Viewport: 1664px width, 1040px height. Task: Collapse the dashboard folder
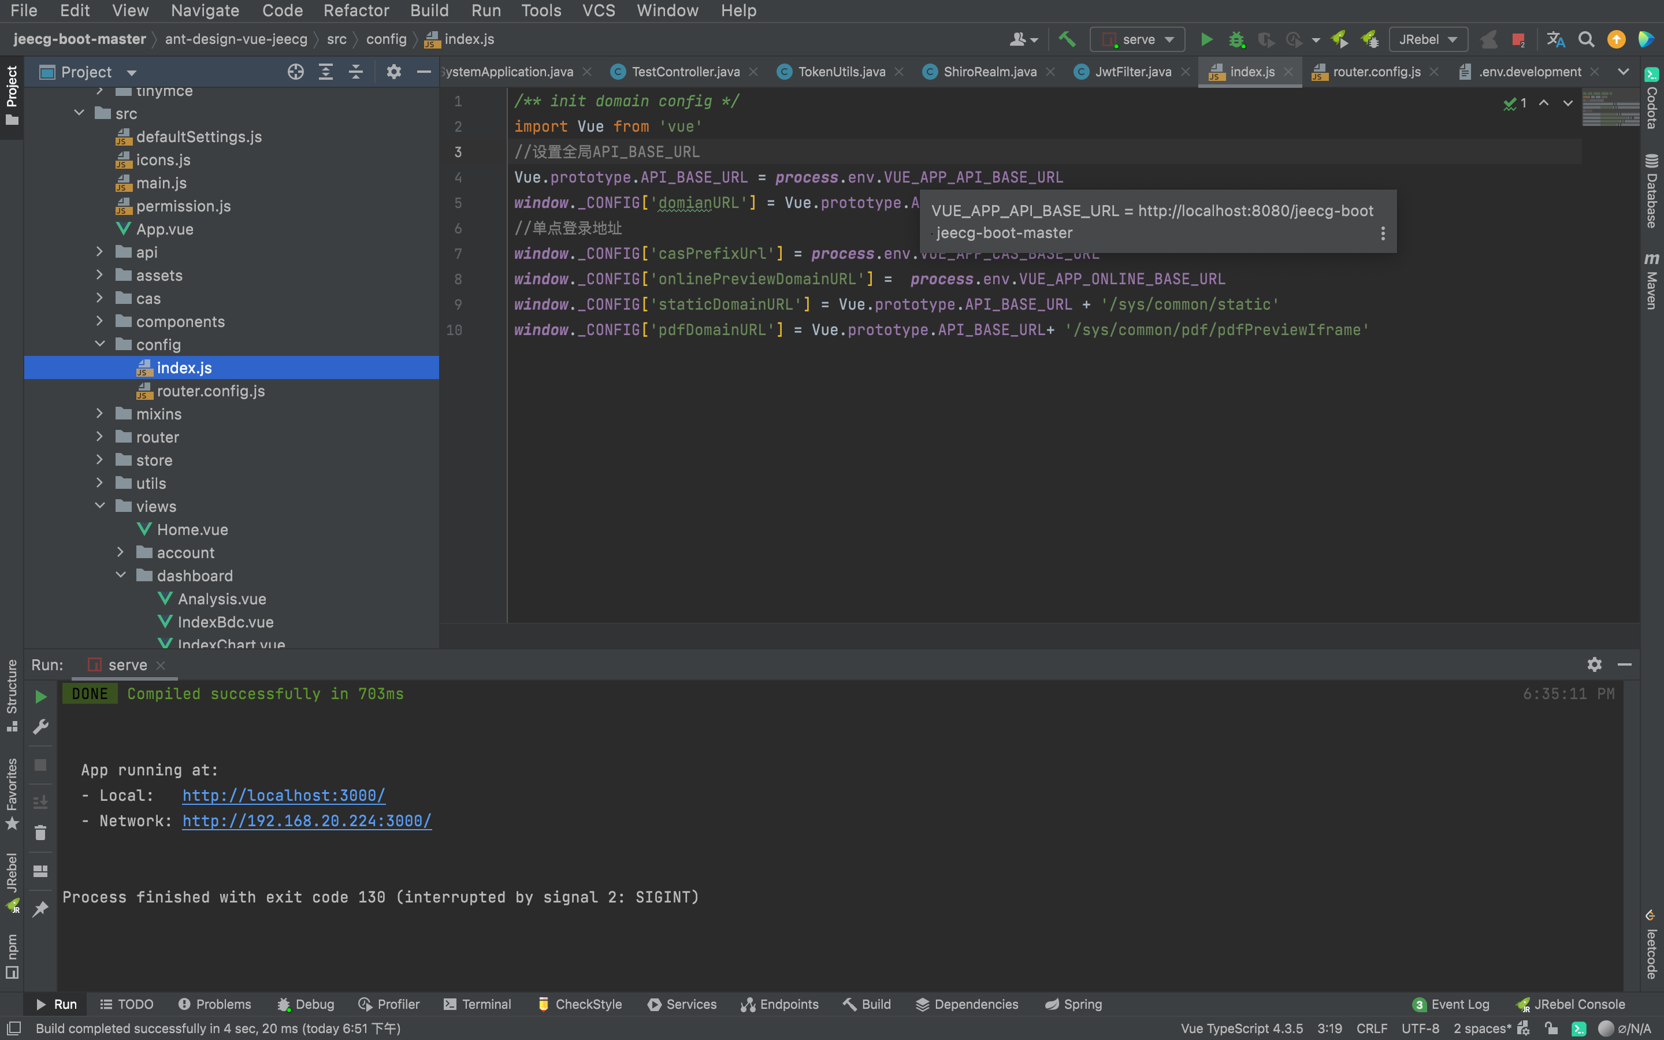(x=120, y=575)
